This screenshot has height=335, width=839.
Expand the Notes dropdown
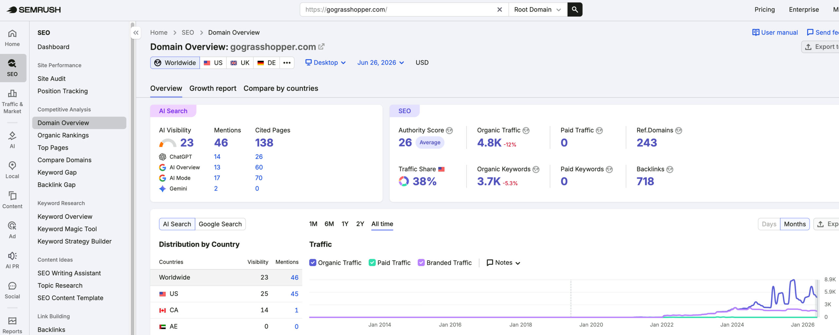(503, 263)
